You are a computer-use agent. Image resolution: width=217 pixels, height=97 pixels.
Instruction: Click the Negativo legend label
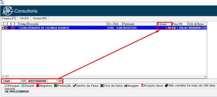pos(46,86)
